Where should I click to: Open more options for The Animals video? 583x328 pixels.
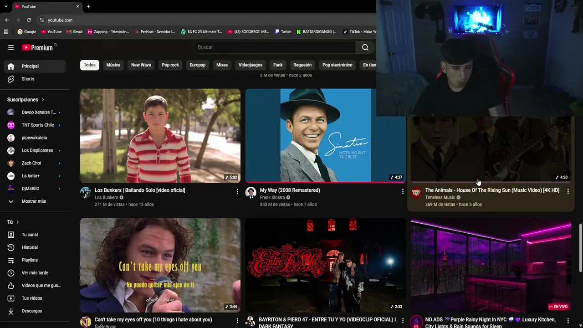[x=568, y=191]
